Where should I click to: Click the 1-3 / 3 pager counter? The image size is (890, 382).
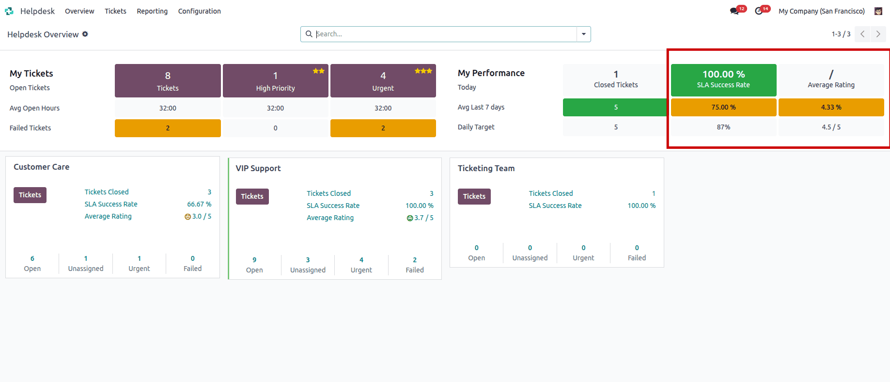pos(841,34)
